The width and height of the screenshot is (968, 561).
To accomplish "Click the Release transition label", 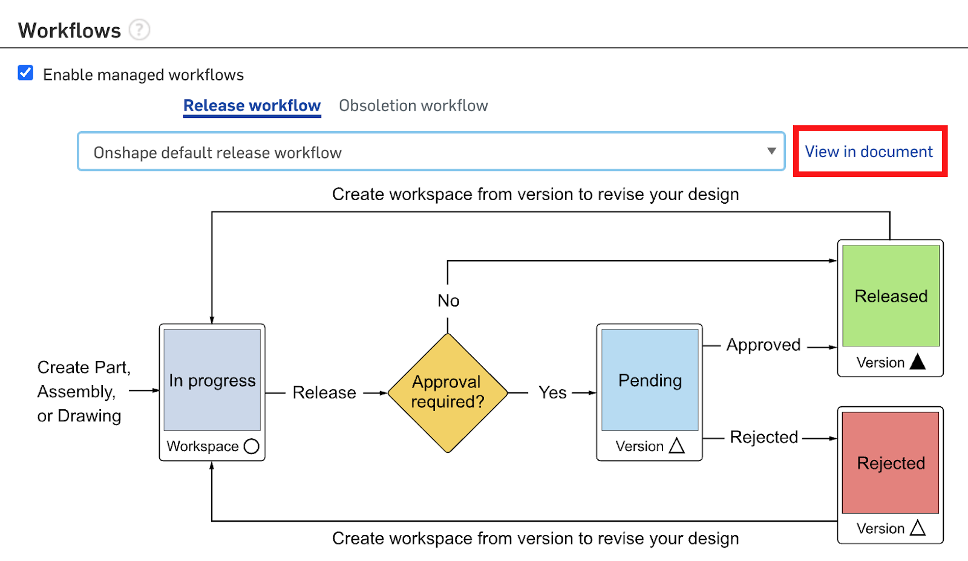I will [x=324, y=393].
